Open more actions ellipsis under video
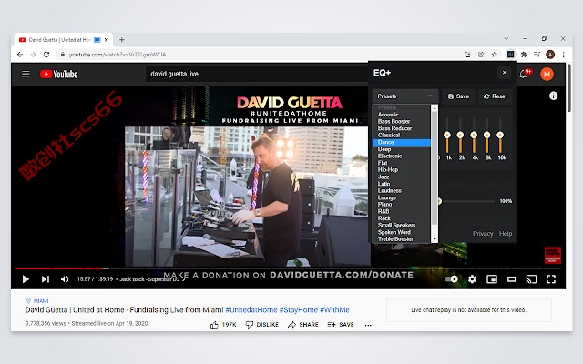Viewport: 583px width, 364px height. click(368, 325)
